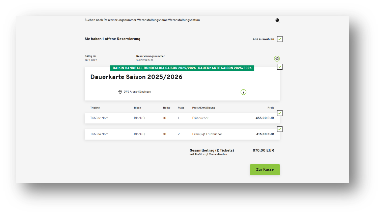Click the 870,00 EUR total amount
Viewport: 381px width, 215px height.
[264, 150]
